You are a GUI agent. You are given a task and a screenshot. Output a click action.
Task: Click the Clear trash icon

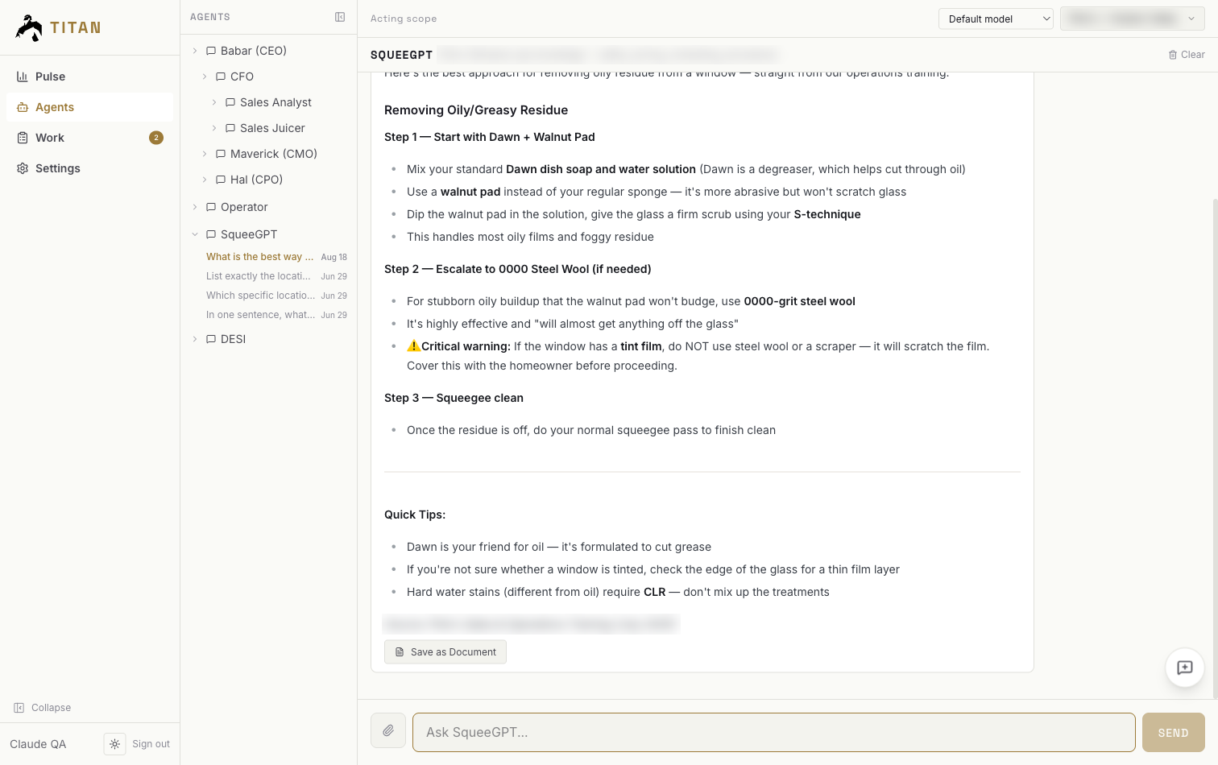coord(1173,55)
